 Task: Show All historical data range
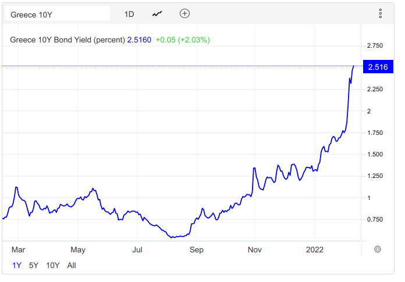tap(72, 265)
